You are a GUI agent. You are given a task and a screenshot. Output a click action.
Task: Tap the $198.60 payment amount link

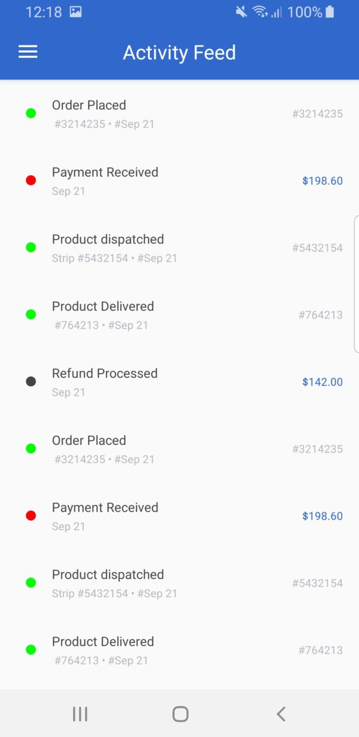point(323,181)
